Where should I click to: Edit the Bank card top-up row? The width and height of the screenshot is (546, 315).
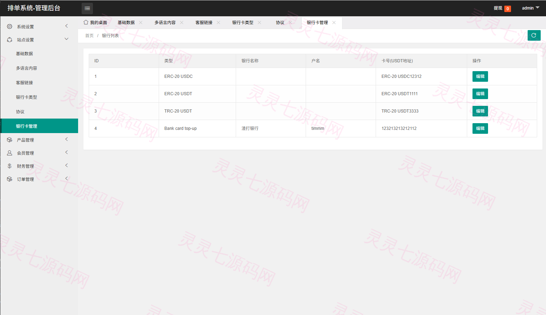click(x=480, y=128)
